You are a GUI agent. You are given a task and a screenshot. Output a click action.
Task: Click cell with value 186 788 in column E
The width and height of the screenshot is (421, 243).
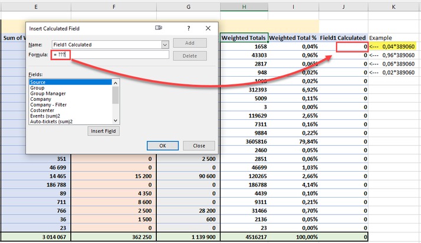(36, 185)
